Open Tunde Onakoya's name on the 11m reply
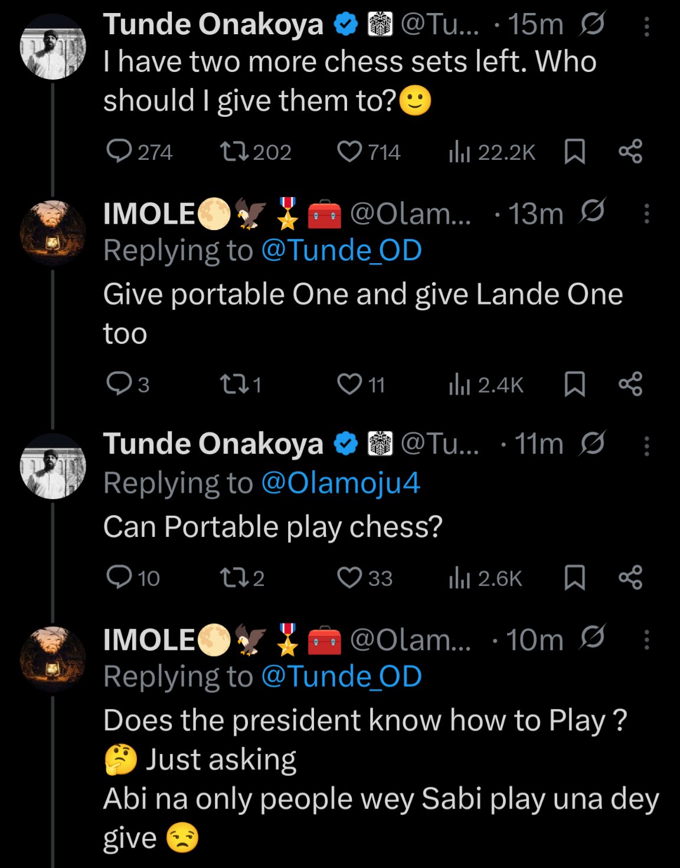The height and width of the screenshot is (868, 680). pyautogui.click(x=213, y=444)
